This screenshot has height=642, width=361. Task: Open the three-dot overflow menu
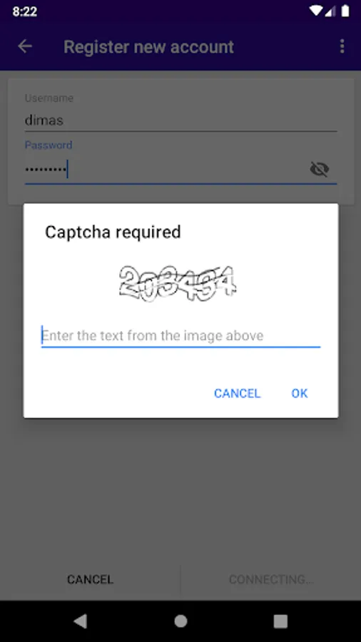point(342,46)
